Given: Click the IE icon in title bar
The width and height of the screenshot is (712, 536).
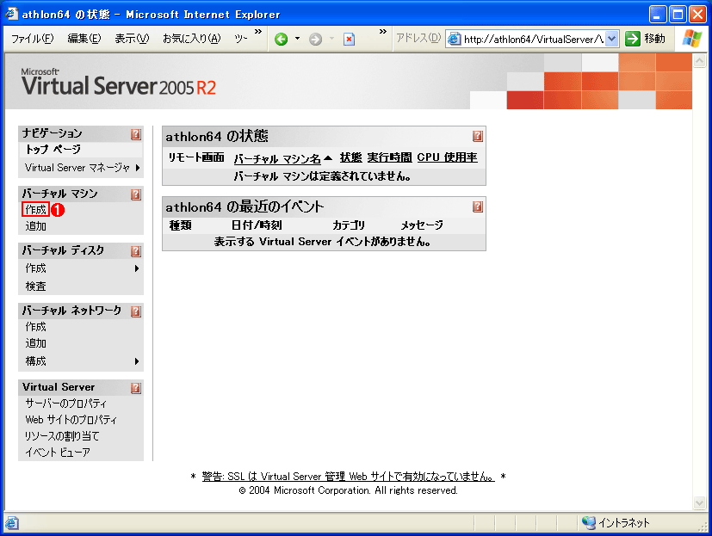Looking at the screenshot, I should click(12, 14).
